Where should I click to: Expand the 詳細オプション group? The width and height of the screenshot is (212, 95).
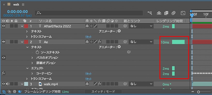(x=32, y=63)
